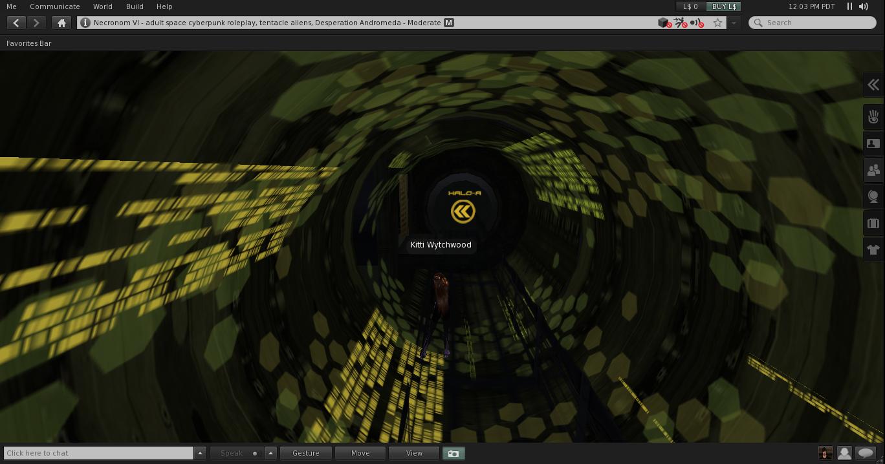Open the Appearance t-shirt sidebar tab

coord(873,249)
